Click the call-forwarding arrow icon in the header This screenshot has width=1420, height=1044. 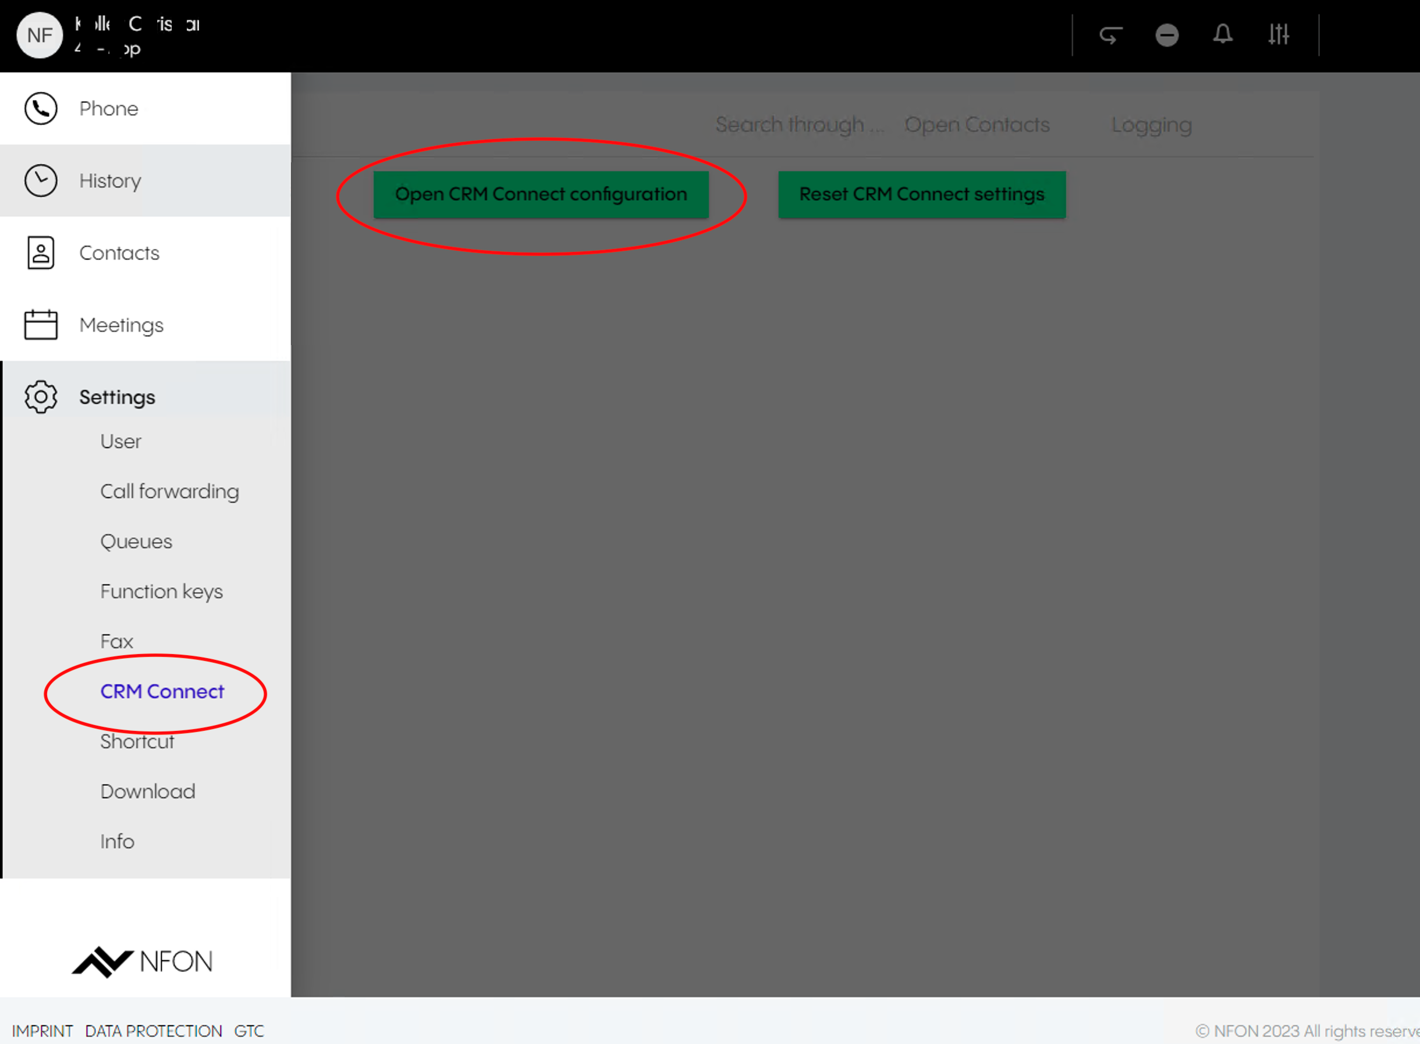pos(1110,35)
